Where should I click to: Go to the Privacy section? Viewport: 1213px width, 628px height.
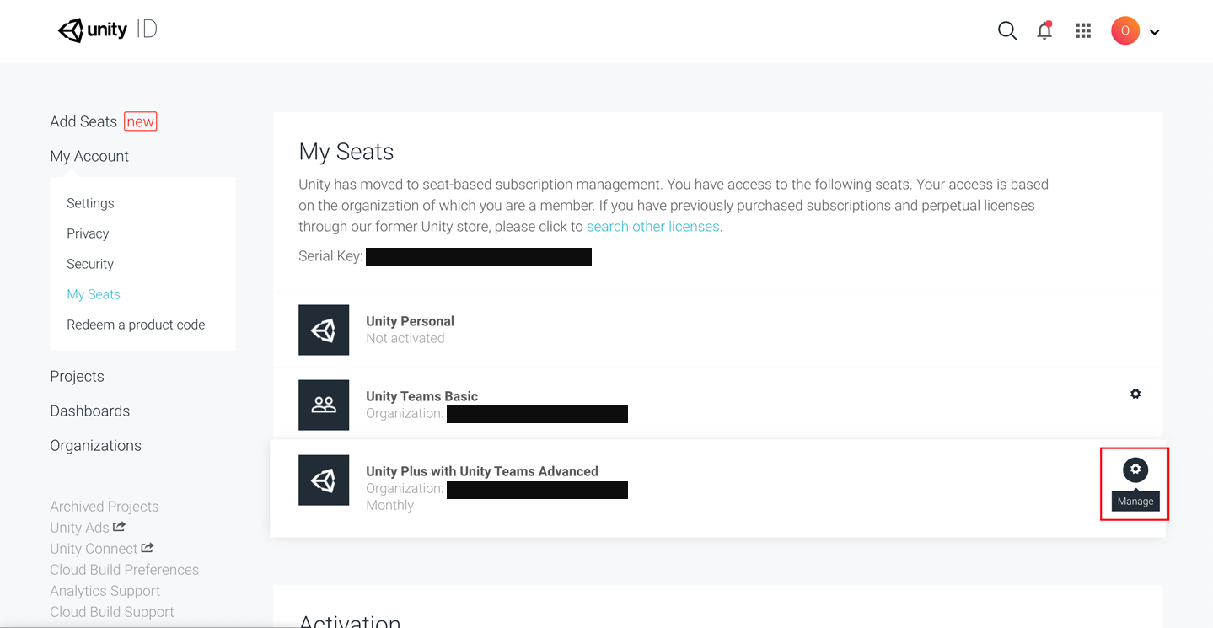click(88, 233)
